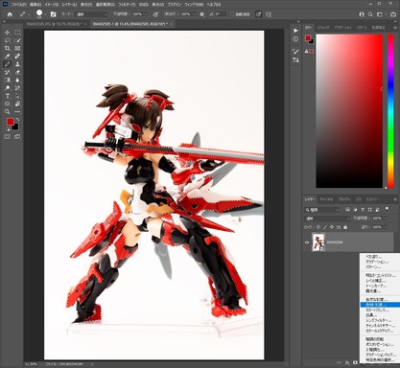Hide the RM402585 layer with eye icon

(x=307, y=242)
